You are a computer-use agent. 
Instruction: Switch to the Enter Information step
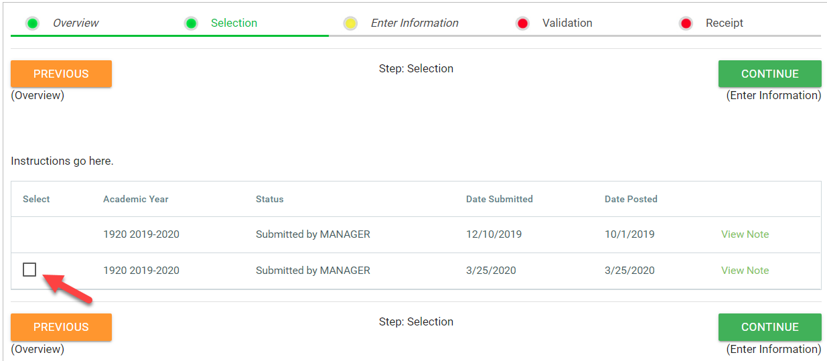(x=415, y=23)
